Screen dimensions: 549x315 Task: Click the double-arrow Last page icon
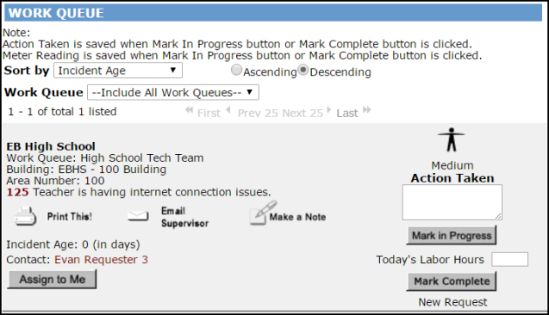pos(366,110)
